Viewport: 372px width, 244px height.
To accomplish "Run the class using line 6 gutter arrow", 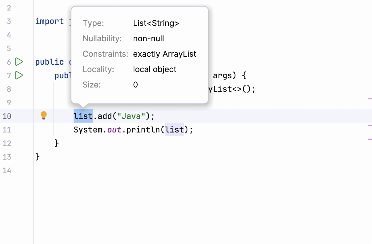I will pos(19,62).
